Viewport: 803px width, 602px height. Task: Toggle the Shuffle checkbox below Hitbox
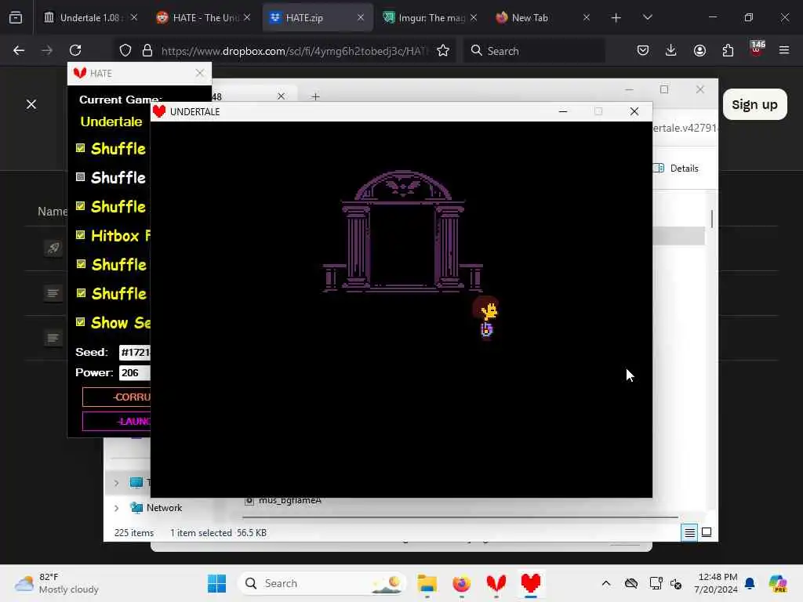[81, 264]
